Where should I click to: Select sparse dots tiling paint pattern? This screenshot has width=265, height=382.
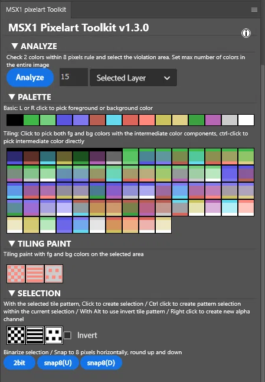tap(54, 274)
